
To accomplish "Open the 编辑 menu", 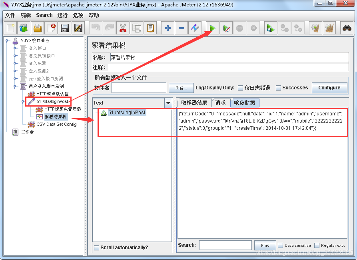I will click(x=26, y=15).
